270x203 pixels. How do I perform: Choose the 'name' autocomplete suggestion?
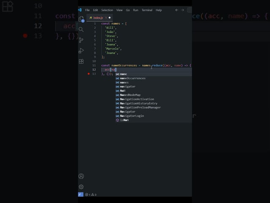(x=154, y=74)
